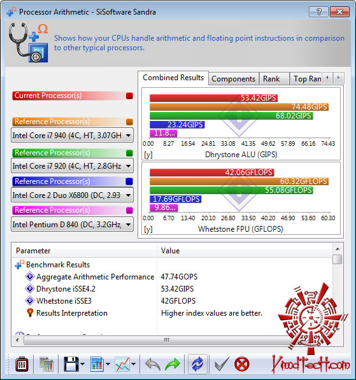Expand the line graph dropdown arrow
This screenshot has width=356, height=380.
pos(133,364)
